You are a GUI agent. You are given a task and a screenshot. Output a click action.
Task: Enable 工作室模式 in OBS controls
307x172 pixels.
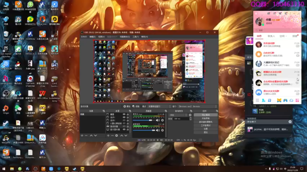tap(206, 125)
